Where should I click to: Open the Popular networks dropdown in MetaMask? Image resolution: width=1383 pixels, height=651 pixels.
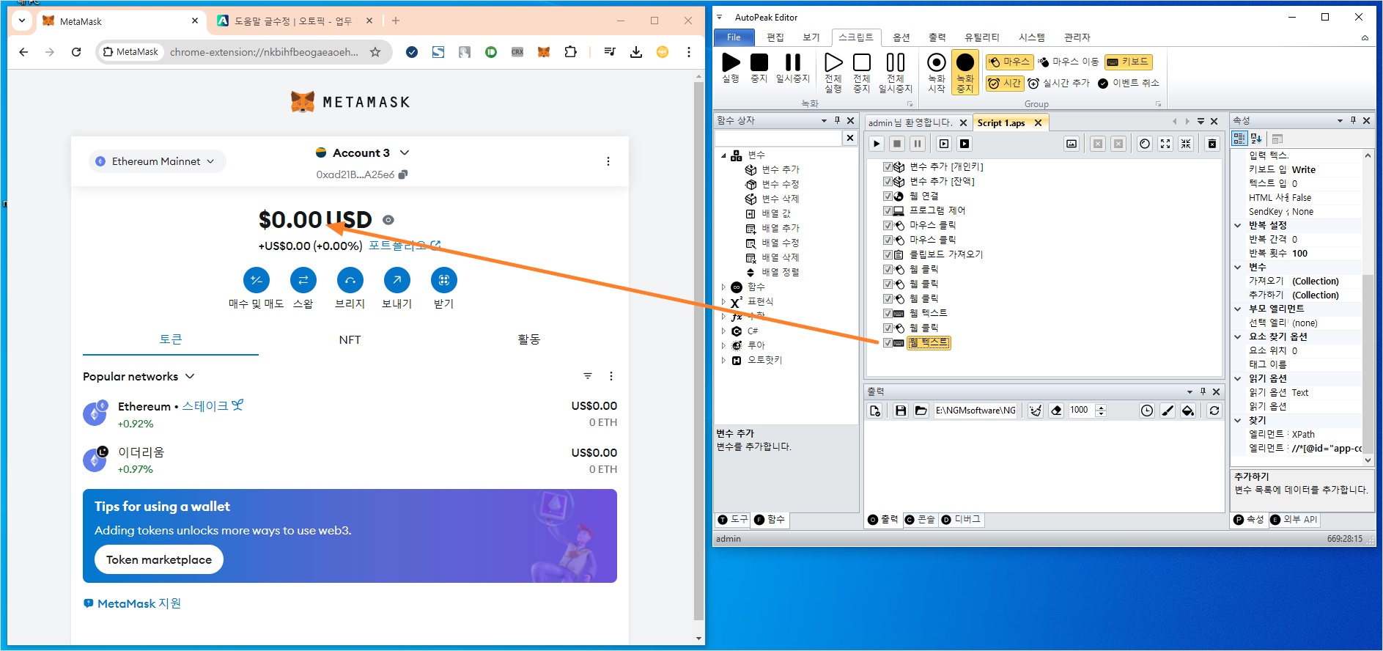click(139, 376)
